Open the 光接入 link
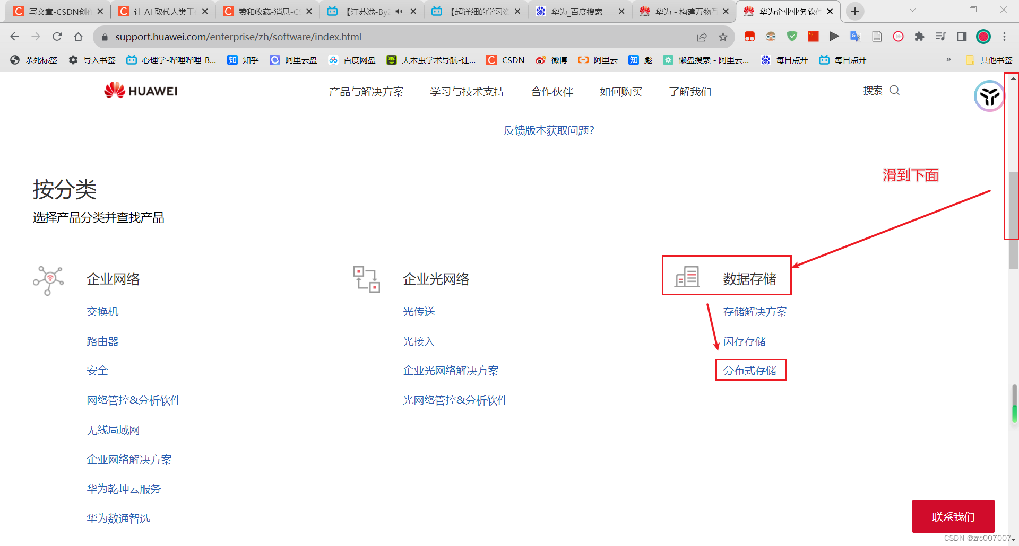1019x546 pixels. pyautogui.click(x=419, y=341)
